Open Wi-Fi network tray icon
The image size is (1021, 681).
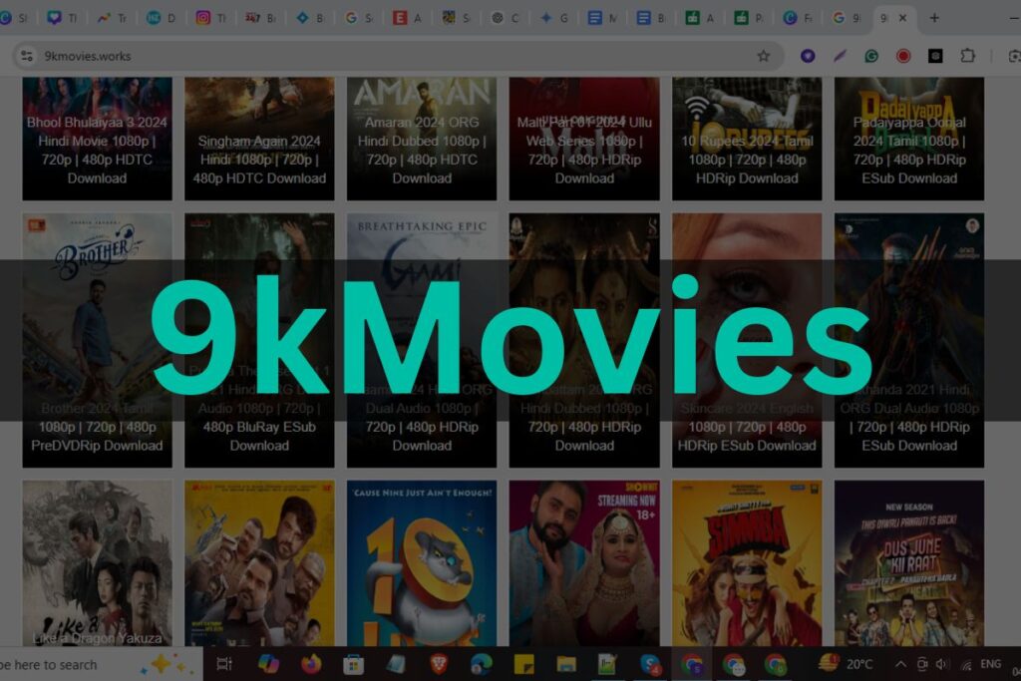(967, 664)
